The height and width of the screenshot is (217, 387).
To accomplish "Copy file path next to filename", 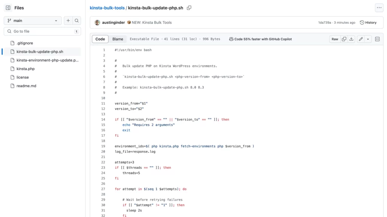I will click(x=189, y=8).
